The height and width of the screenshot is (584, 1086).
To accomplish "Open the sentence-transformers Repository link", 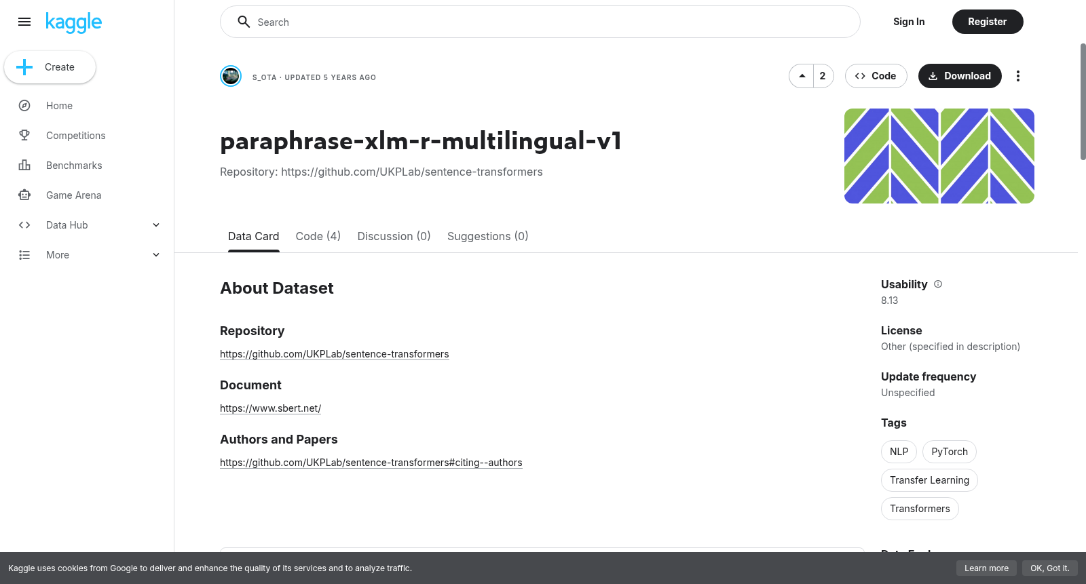I will 335,354.
